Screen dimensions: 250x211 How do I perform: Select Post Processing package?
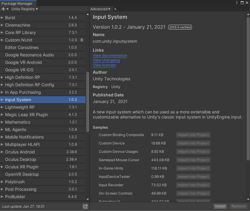43,190
